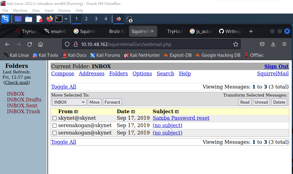Close the active SquirrelMail tab

tap(152, 31)
